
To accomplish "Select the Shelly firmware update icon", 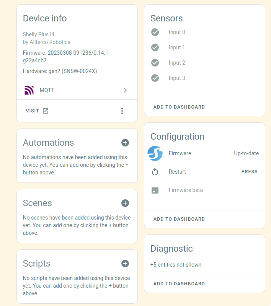I will pyautogui.click(x=155, y=153).
